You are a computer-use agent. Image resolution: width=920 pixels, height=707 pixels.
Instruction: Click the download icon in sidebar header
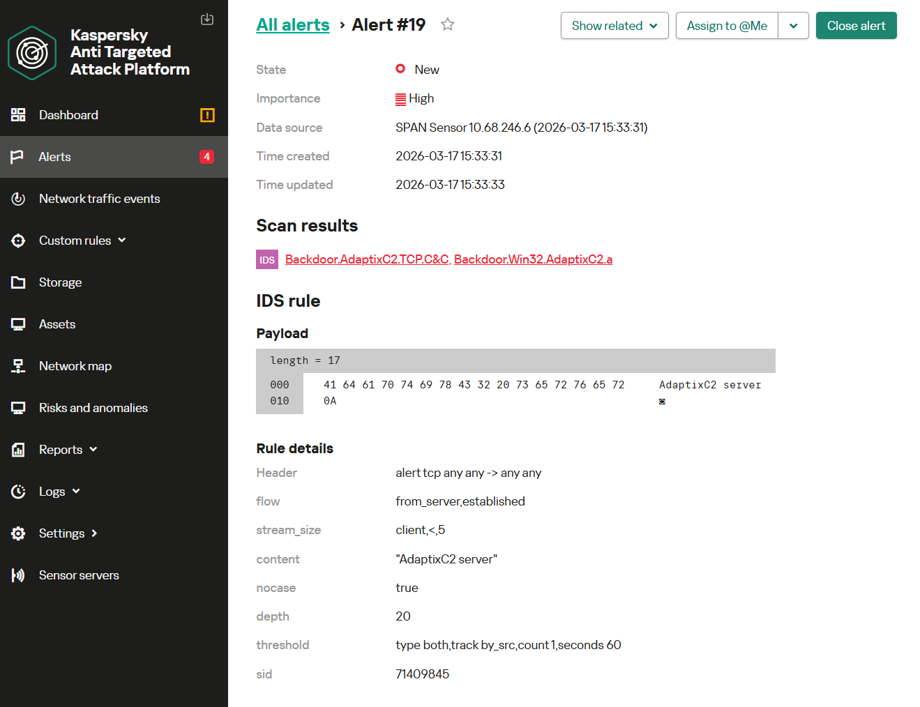coord(207,20)
